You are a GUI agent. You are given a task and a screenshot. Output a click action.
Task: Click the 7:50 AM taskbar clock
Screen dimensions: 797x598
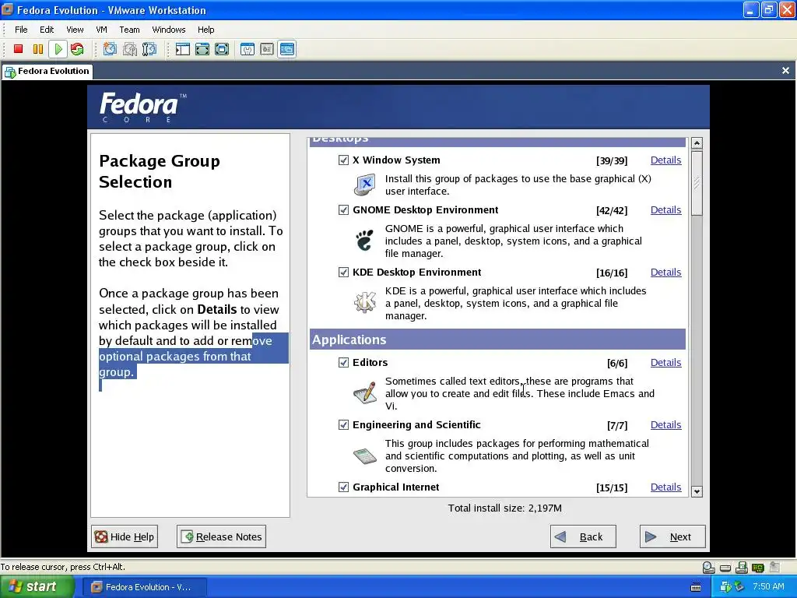(x=768, y=587)
